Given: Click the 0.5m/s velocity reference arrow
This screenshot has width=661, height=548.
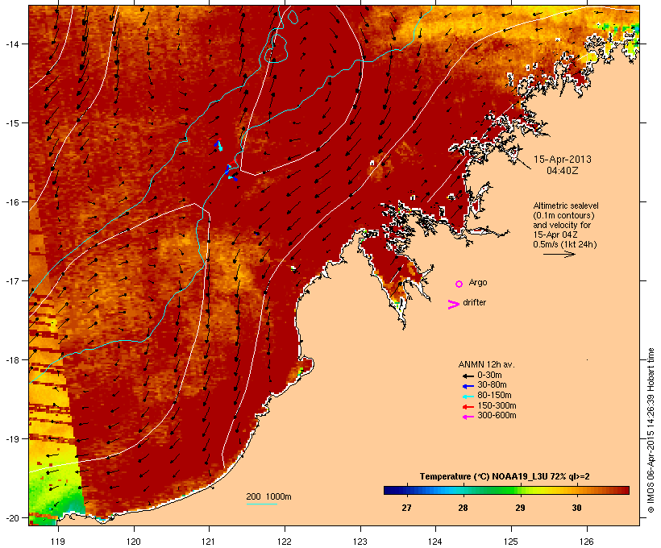Looking at the screenshot, I should click(559, 254).
